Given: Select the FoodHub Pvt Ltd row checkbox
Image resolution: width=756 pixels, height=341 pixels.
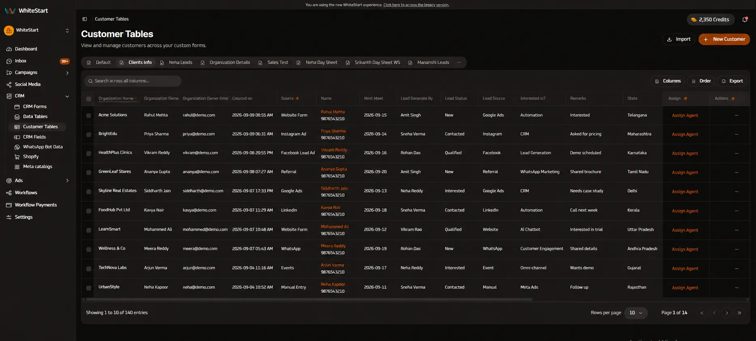Looking at the screenshot, I should point(89,211).
